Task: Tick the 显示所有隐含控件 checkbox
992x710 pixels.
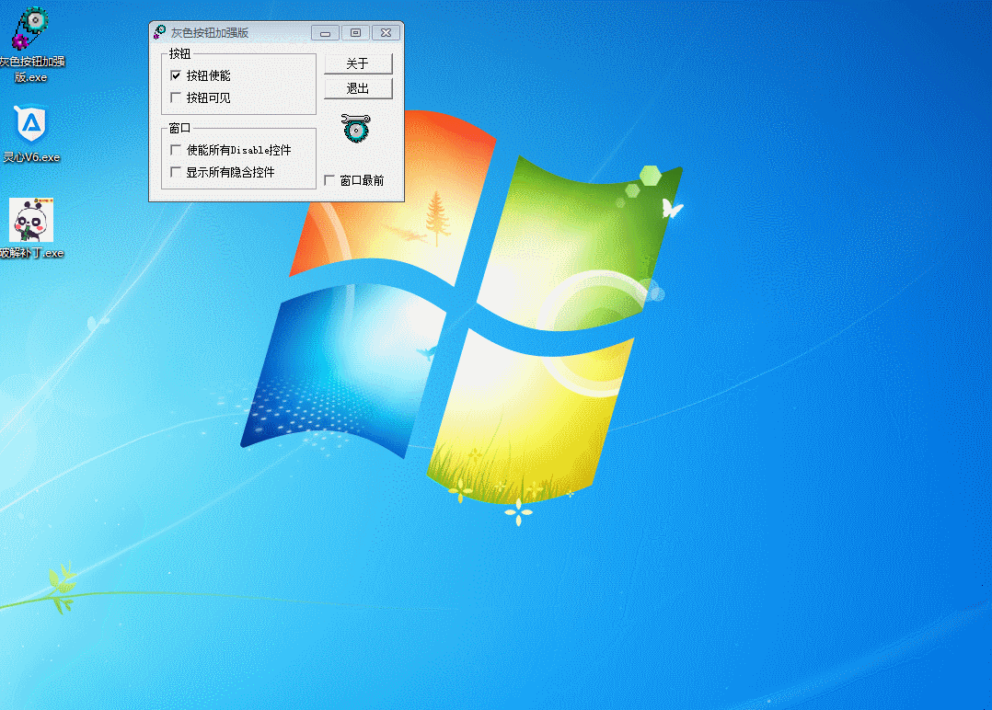Action: pyautogui.click(x=176, y=172)
